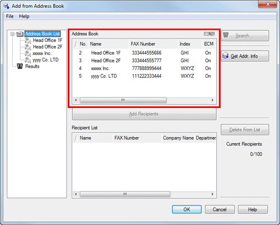Click the Head Office 2F contact icon in tree
Viewport: 280px width, 225px height.
pyautogui.click(x=28, y=47)
